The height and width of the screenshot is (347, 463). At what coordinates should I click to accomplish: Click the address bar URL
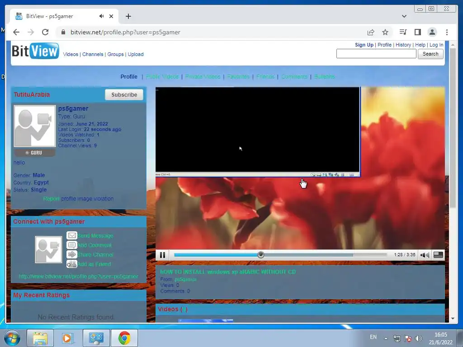coord(125,32)
